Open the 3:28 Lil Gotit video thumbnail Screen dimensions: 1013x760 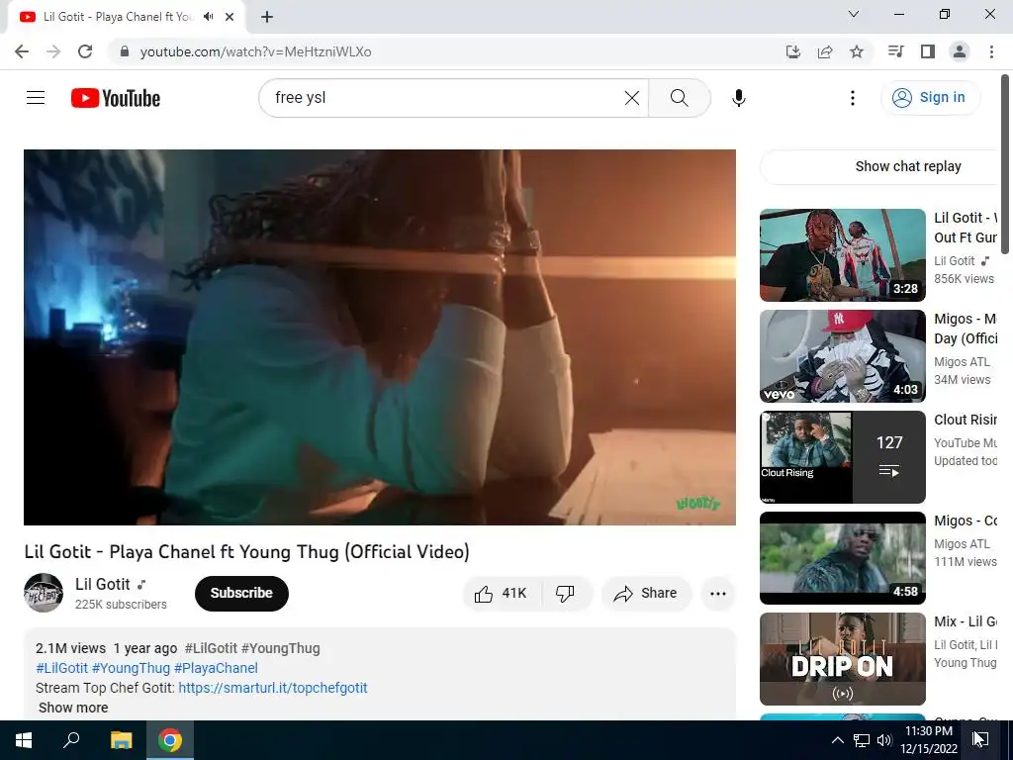coord(843,255)
